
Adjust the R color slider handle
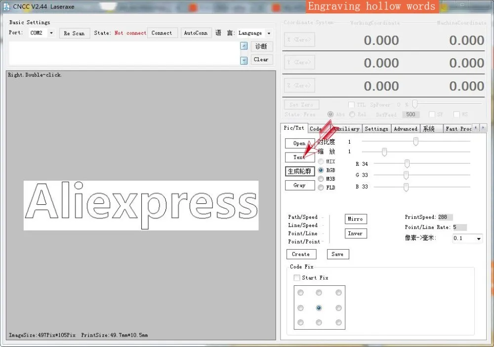pyautogui.click(x=407, y=164)
